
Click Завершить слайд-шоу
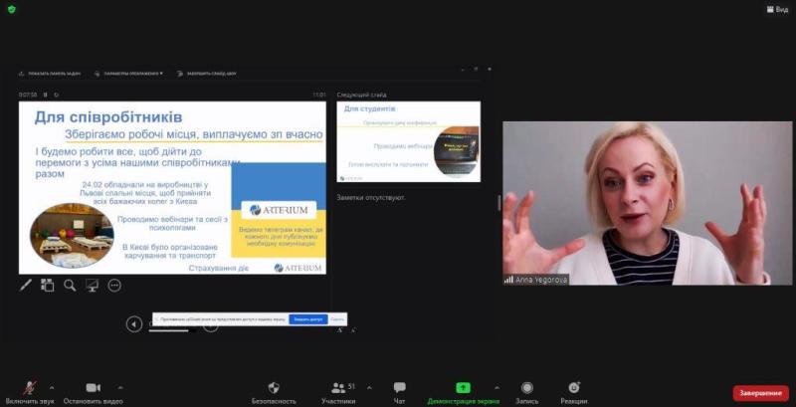(x=207, y=74)
